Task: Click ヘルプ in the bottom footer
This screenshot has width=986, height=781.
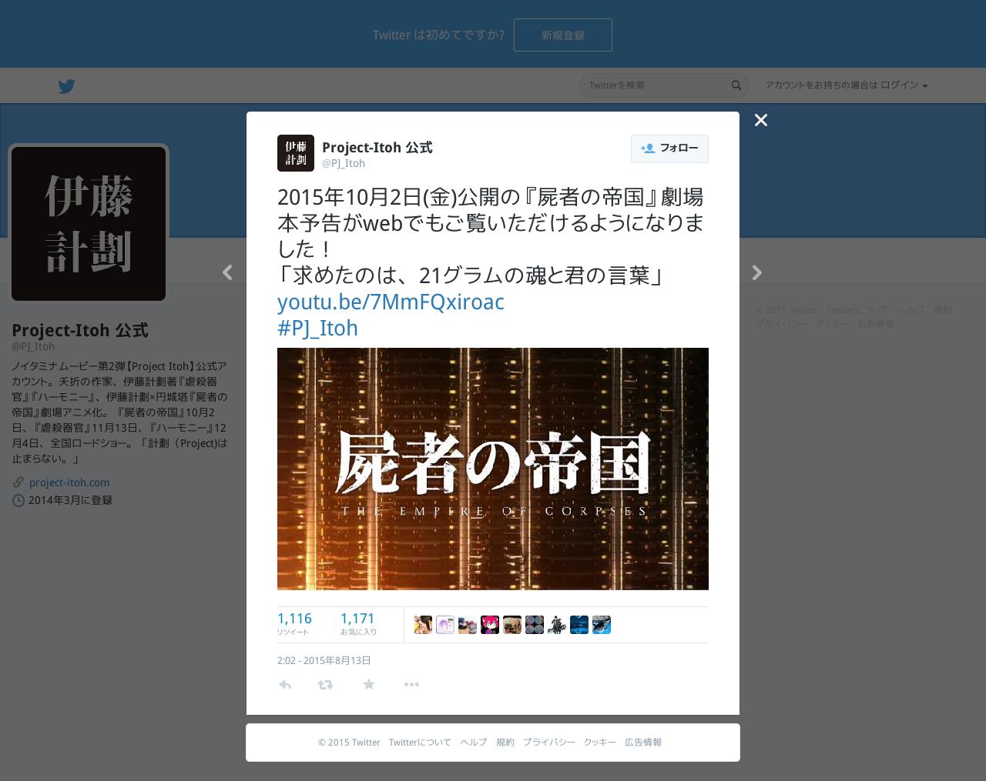Action: [474, 743]
